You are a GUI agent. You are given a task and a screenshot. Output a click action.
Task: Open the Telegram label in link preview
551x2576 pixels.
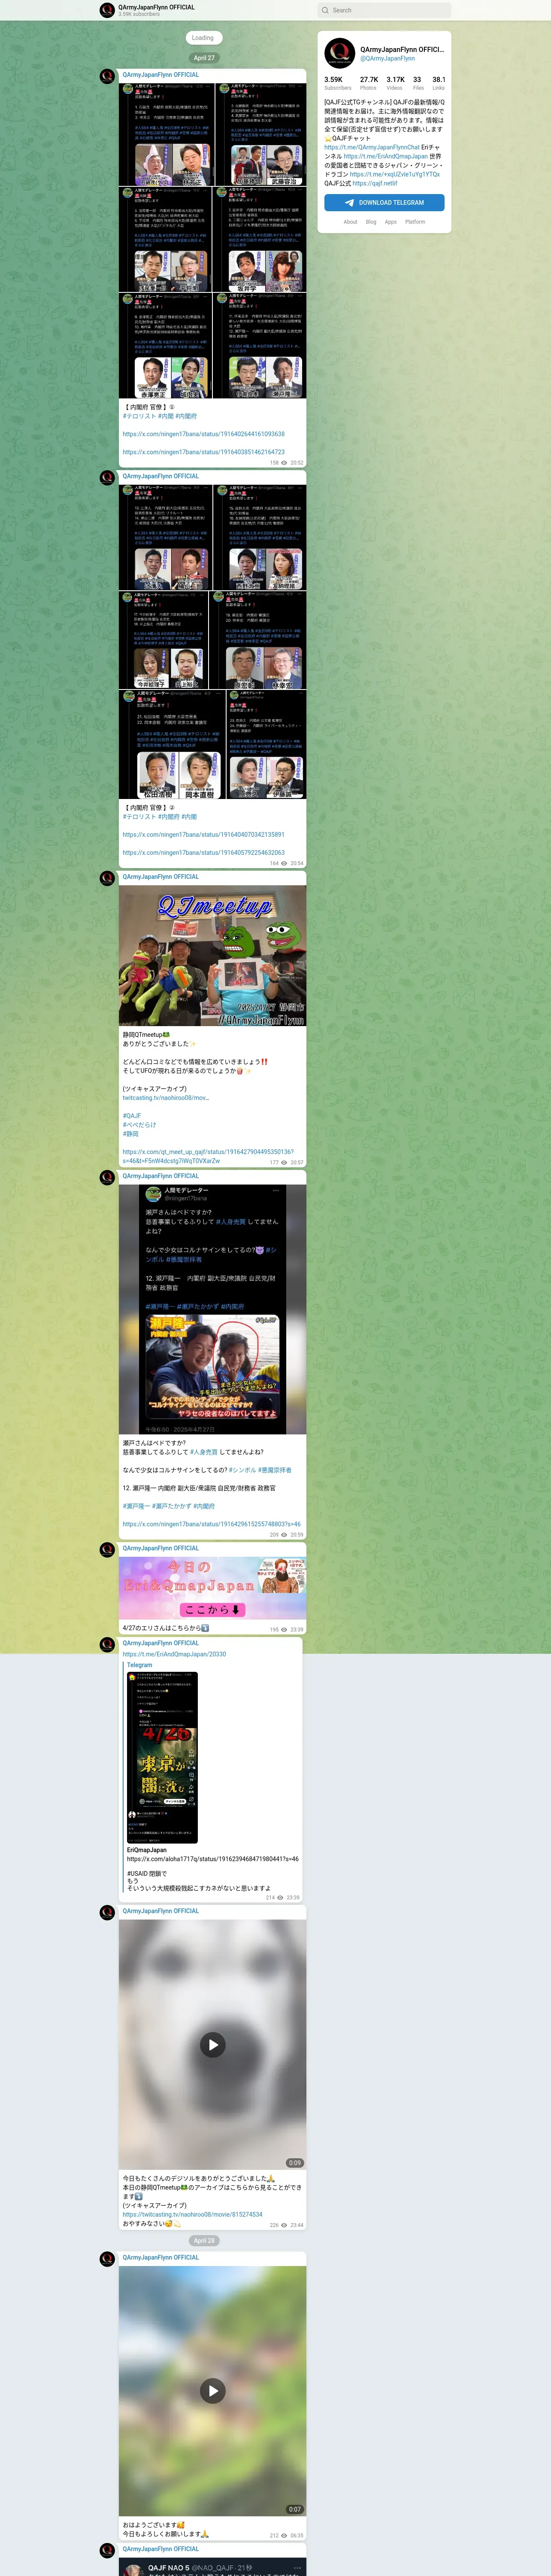pyautogui.click(x=139, y=1665)
